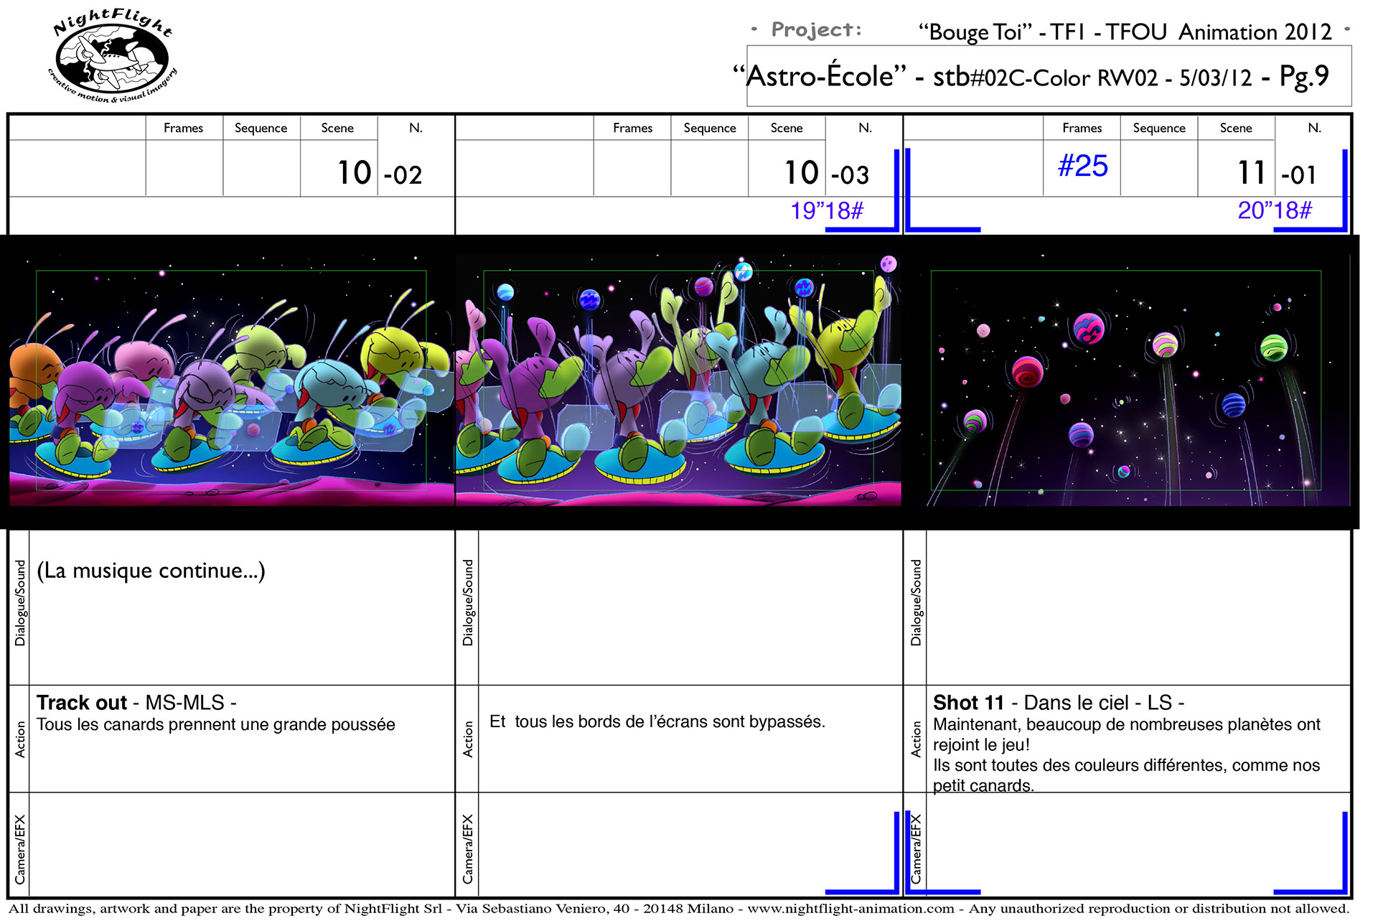Click the 'Shot 11 - Dans le ciel - LS -' heading

point(1059,703)
